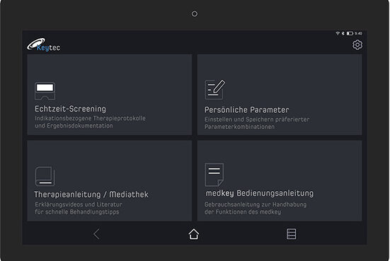Go back with the back arrow
This screenshot has width=390, height=261.
pyautogui.click(x=96, y=233)
